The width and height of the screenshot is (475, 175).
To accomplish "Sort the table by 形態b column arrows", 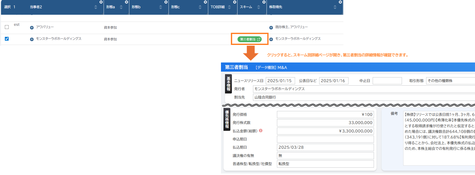I will 161,7.
